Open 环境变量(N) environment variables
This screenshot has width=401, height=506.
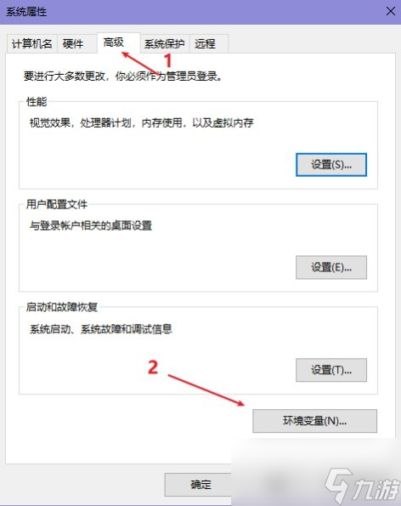tap(314, 421)
